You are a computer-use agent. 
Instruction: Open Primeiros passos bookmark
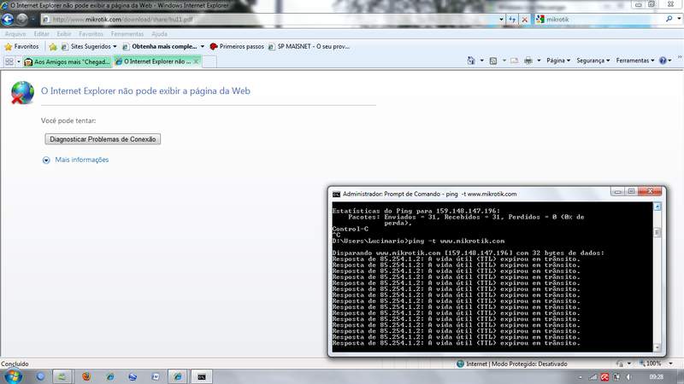[x=237, y=47]
